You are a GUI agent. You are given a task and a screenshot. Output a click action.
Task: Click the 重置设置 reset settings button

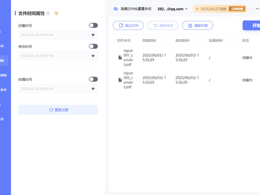point(58,110)
